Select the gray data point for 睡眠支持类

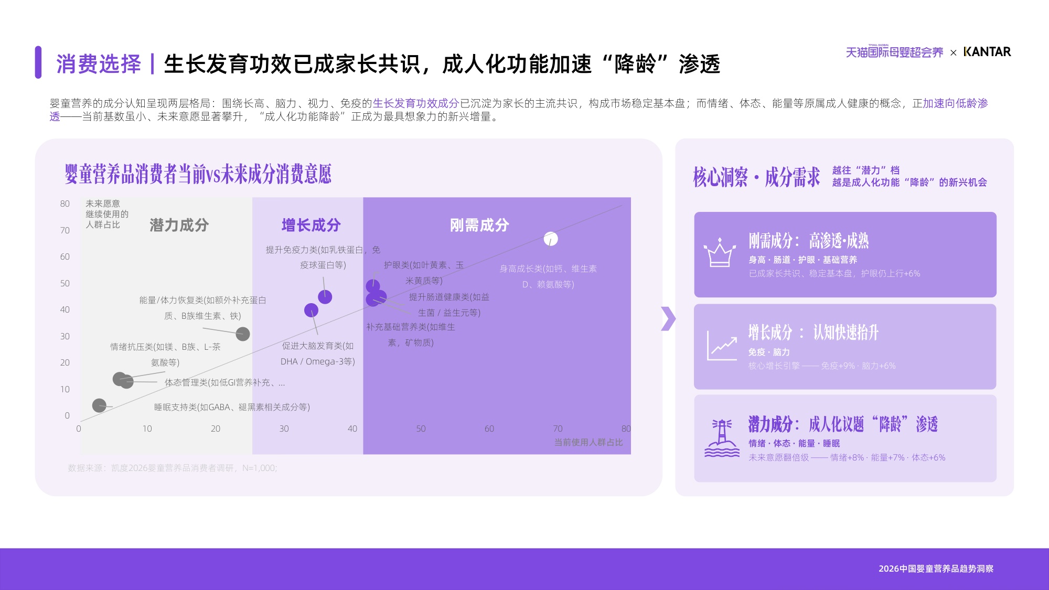(x=99, y=405)
